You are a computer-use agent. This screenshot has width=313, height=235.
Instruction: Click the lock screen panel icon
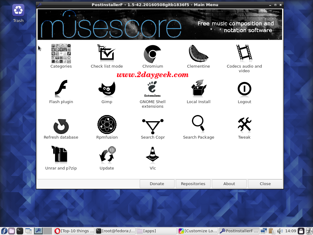(301, 231)
